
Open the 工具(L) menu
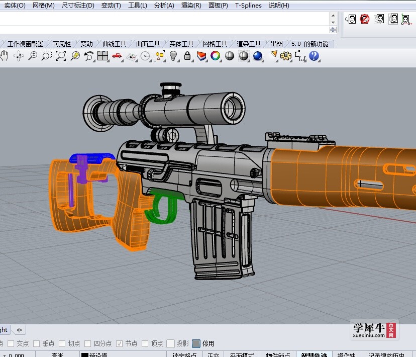click(x=138, y=6)
